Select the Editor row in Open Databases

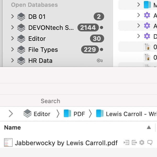[x=58, y=38]
